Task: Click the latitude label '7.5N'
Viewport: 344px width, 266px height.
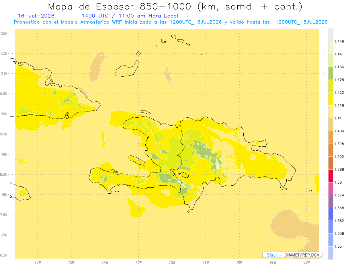Action: [4, 215]
